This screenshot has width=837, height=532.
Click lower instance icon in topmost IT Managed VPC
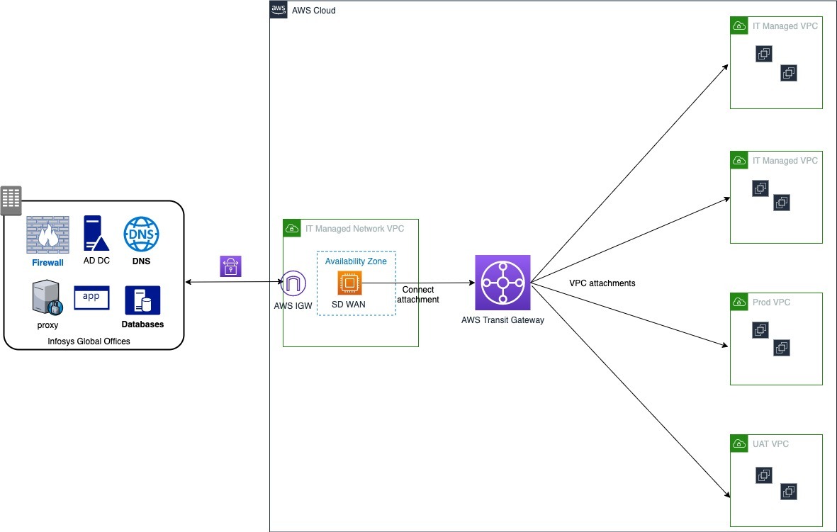pyautogui.click(x=789, y=72)
